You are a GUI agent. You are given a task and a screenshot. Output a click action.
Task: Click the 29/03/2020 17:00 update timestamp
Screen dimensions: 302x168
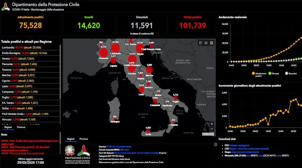pyautogui.click(x=31, y=163)
